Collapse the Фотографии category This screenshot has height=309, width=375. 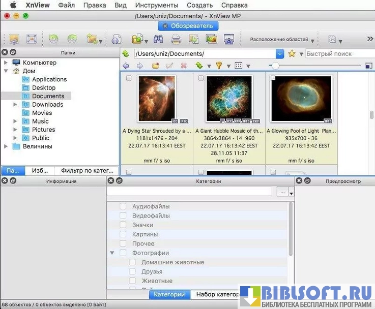click(x=112, y=253)
